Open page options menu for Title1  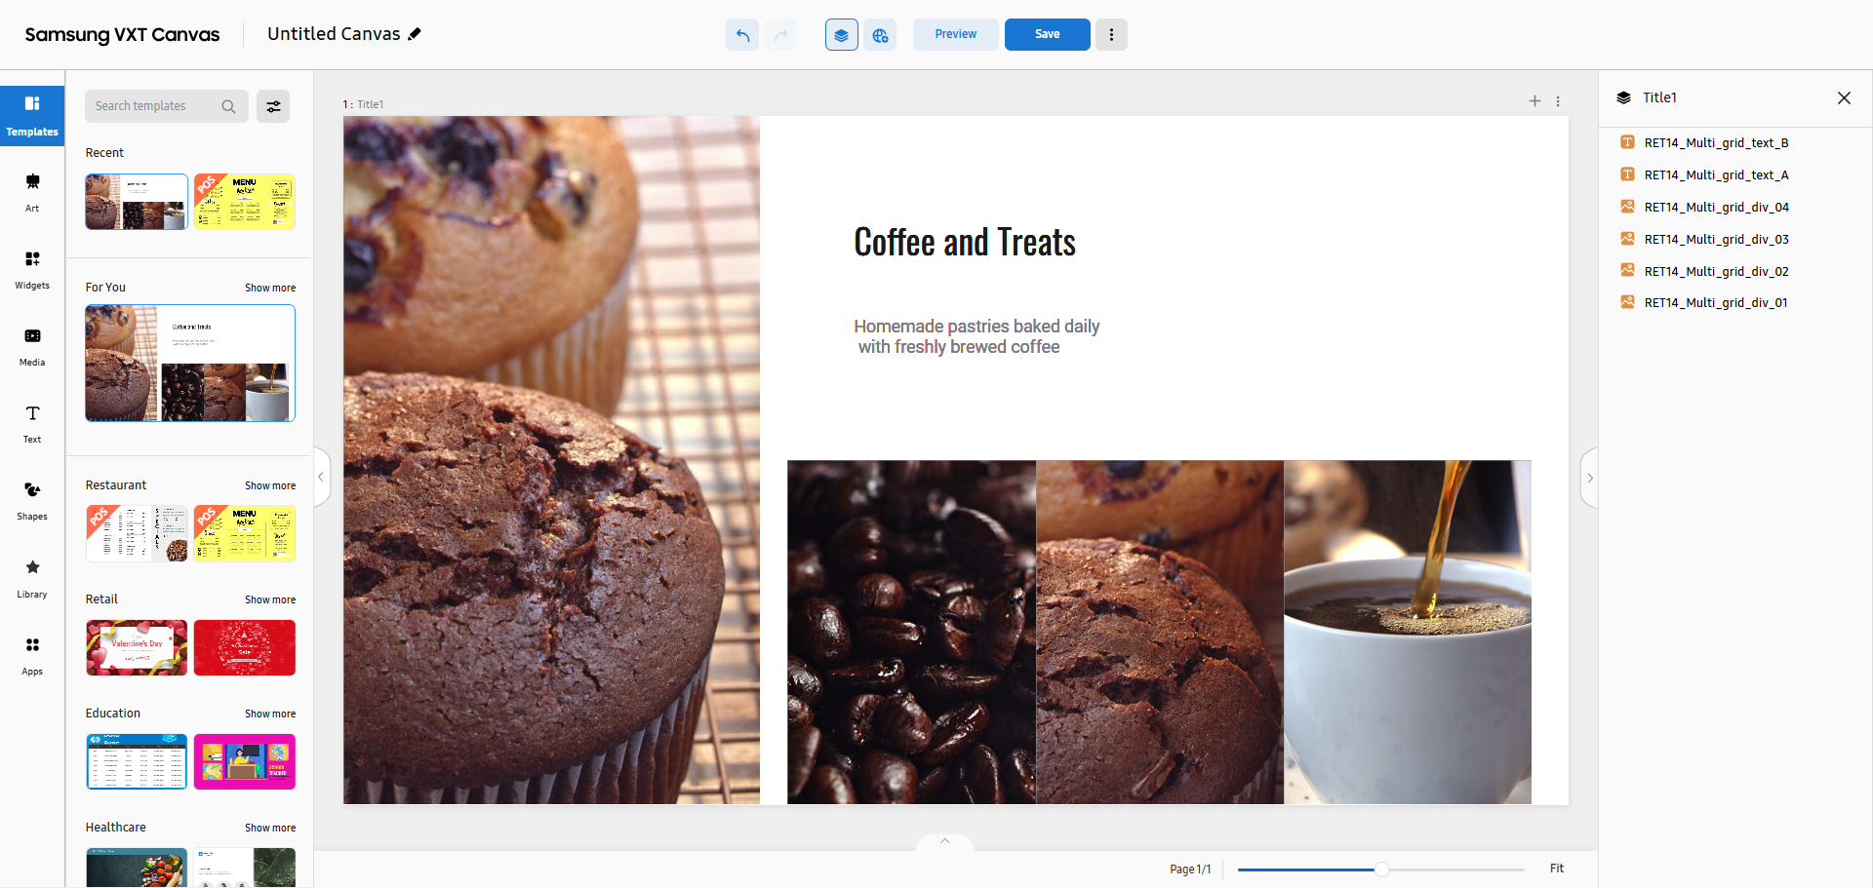(x=1558, y=101)
